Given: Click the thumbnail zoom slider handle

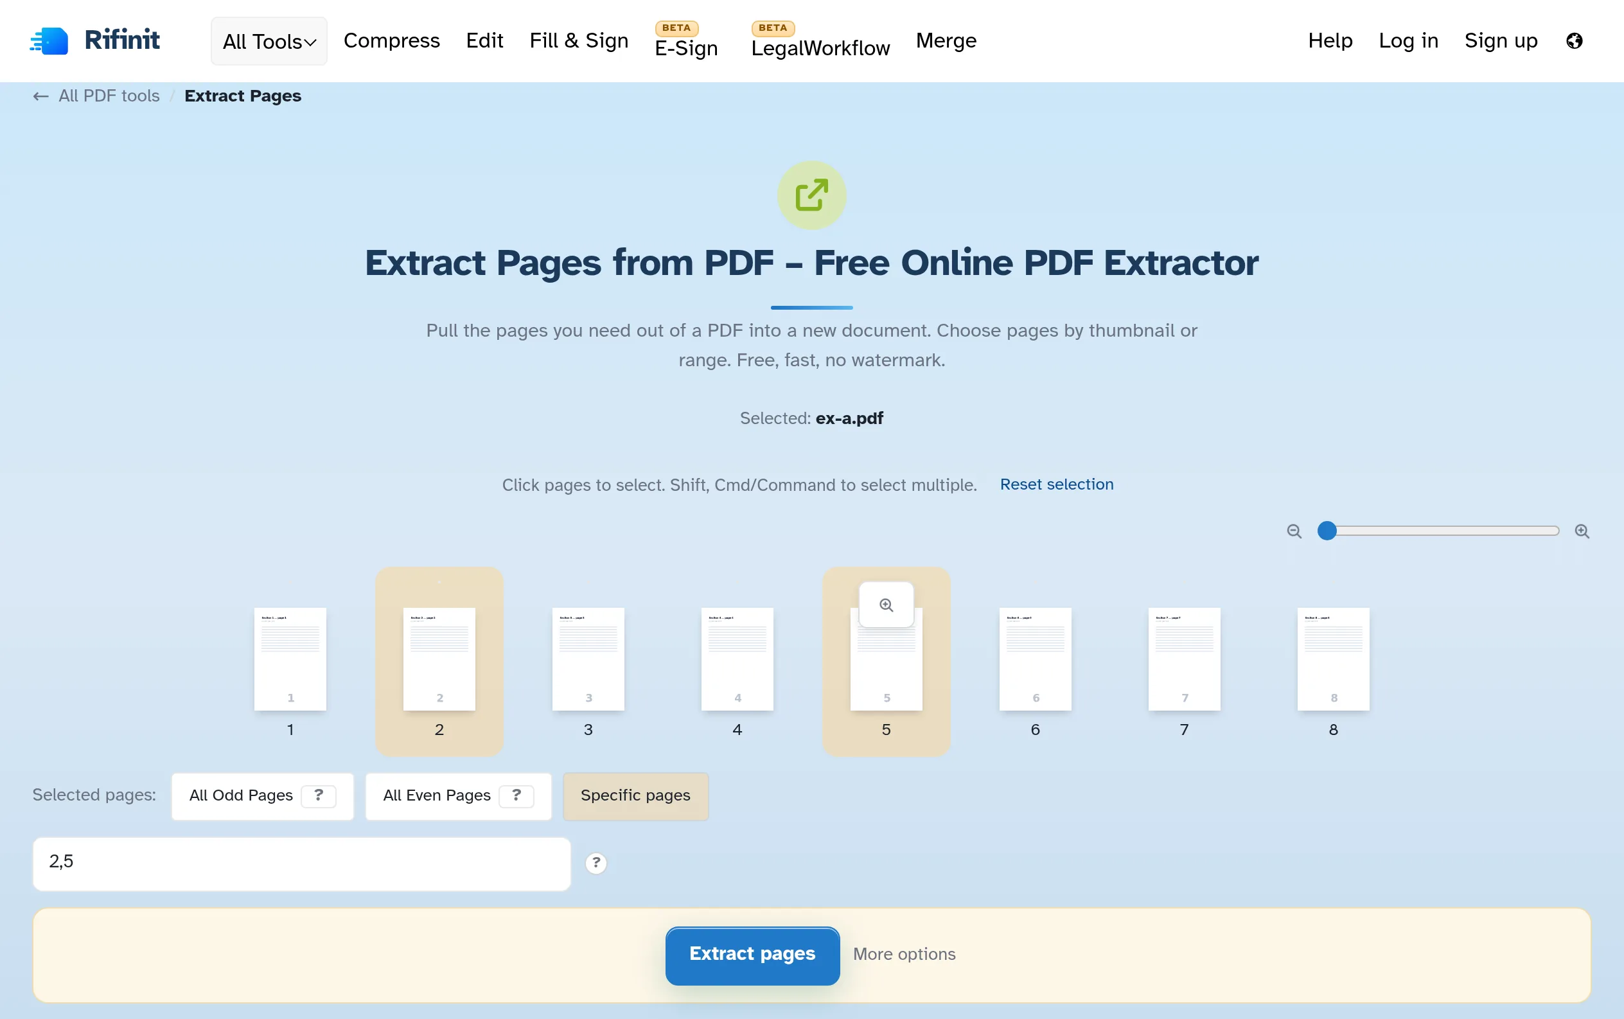Looking at the screenshot, I should (x=1327, y=531).
